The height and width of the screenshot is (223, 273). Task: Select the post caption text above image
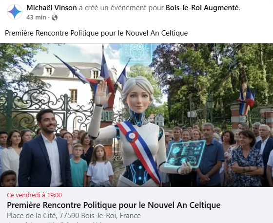coord(97,33)
